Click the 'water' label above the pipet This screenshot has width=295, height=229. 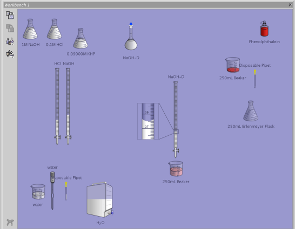[52, 167]
